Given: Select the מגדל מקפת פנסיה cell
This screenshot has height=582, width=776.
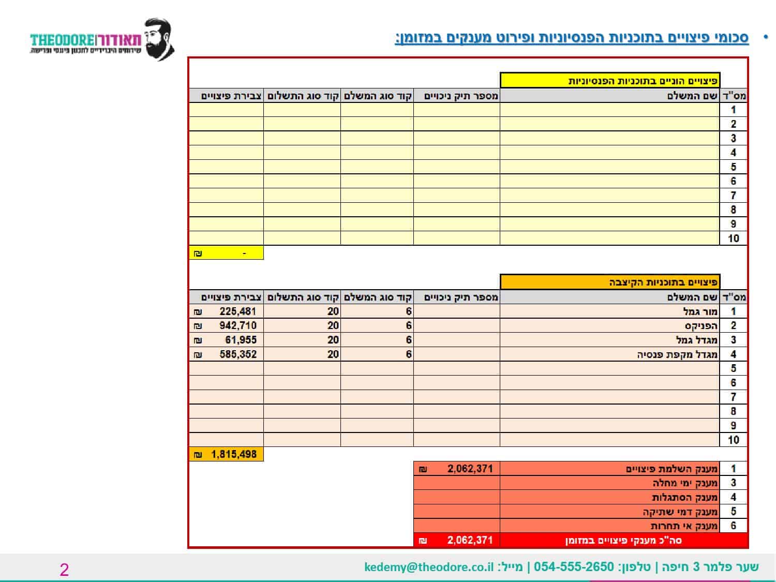Looking at the screenshot, I should 610,354.
